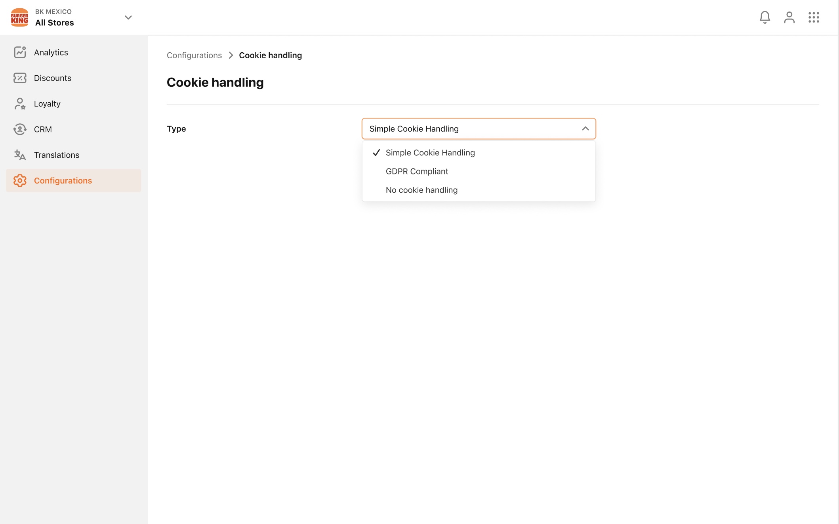
Task: Click the Burger King logo
Action: click(19, 17)
